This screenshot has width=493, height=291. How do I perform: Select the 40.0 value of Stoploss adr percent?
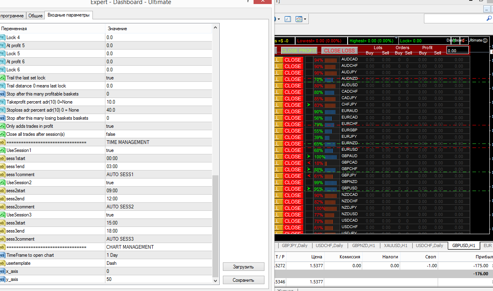[159, 110]
